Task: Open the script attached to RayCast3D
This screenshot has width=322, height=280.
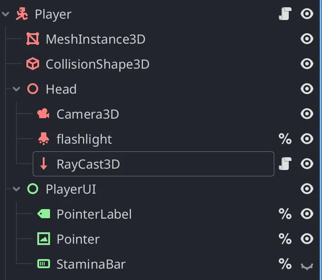Action: (x=285, y=164)
